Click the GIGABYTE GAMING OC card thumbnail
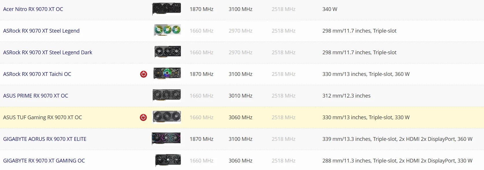Viewport: 484px width, 170px height. coord(168,160)
